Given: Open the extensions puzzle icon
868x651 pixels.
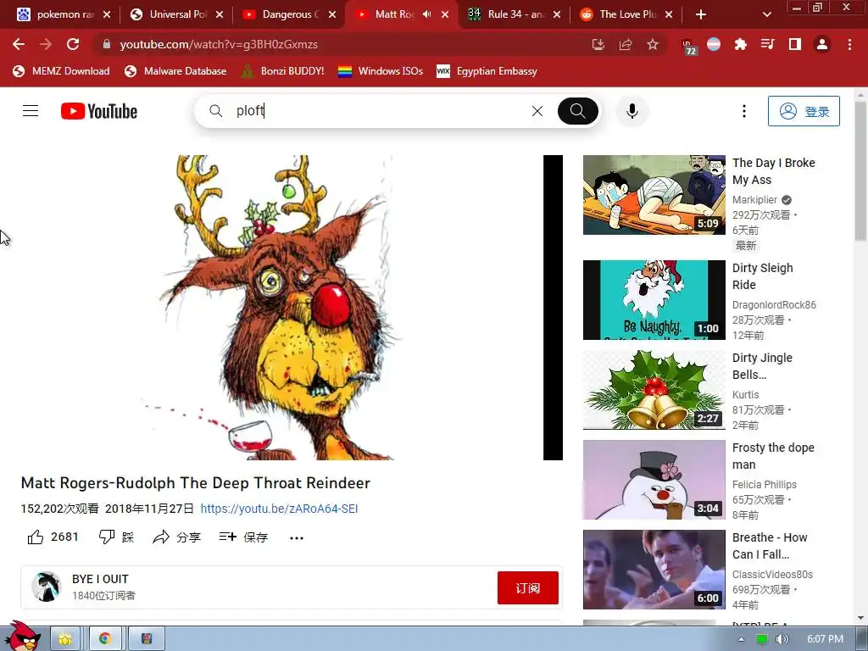Looking at the screenshot, I should click(741, 44).
